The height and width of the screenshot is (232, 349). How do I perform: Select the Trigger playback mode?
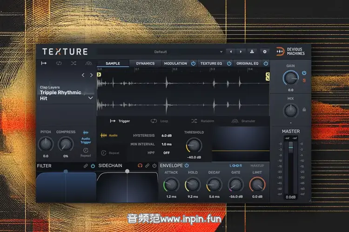point(120,121)
